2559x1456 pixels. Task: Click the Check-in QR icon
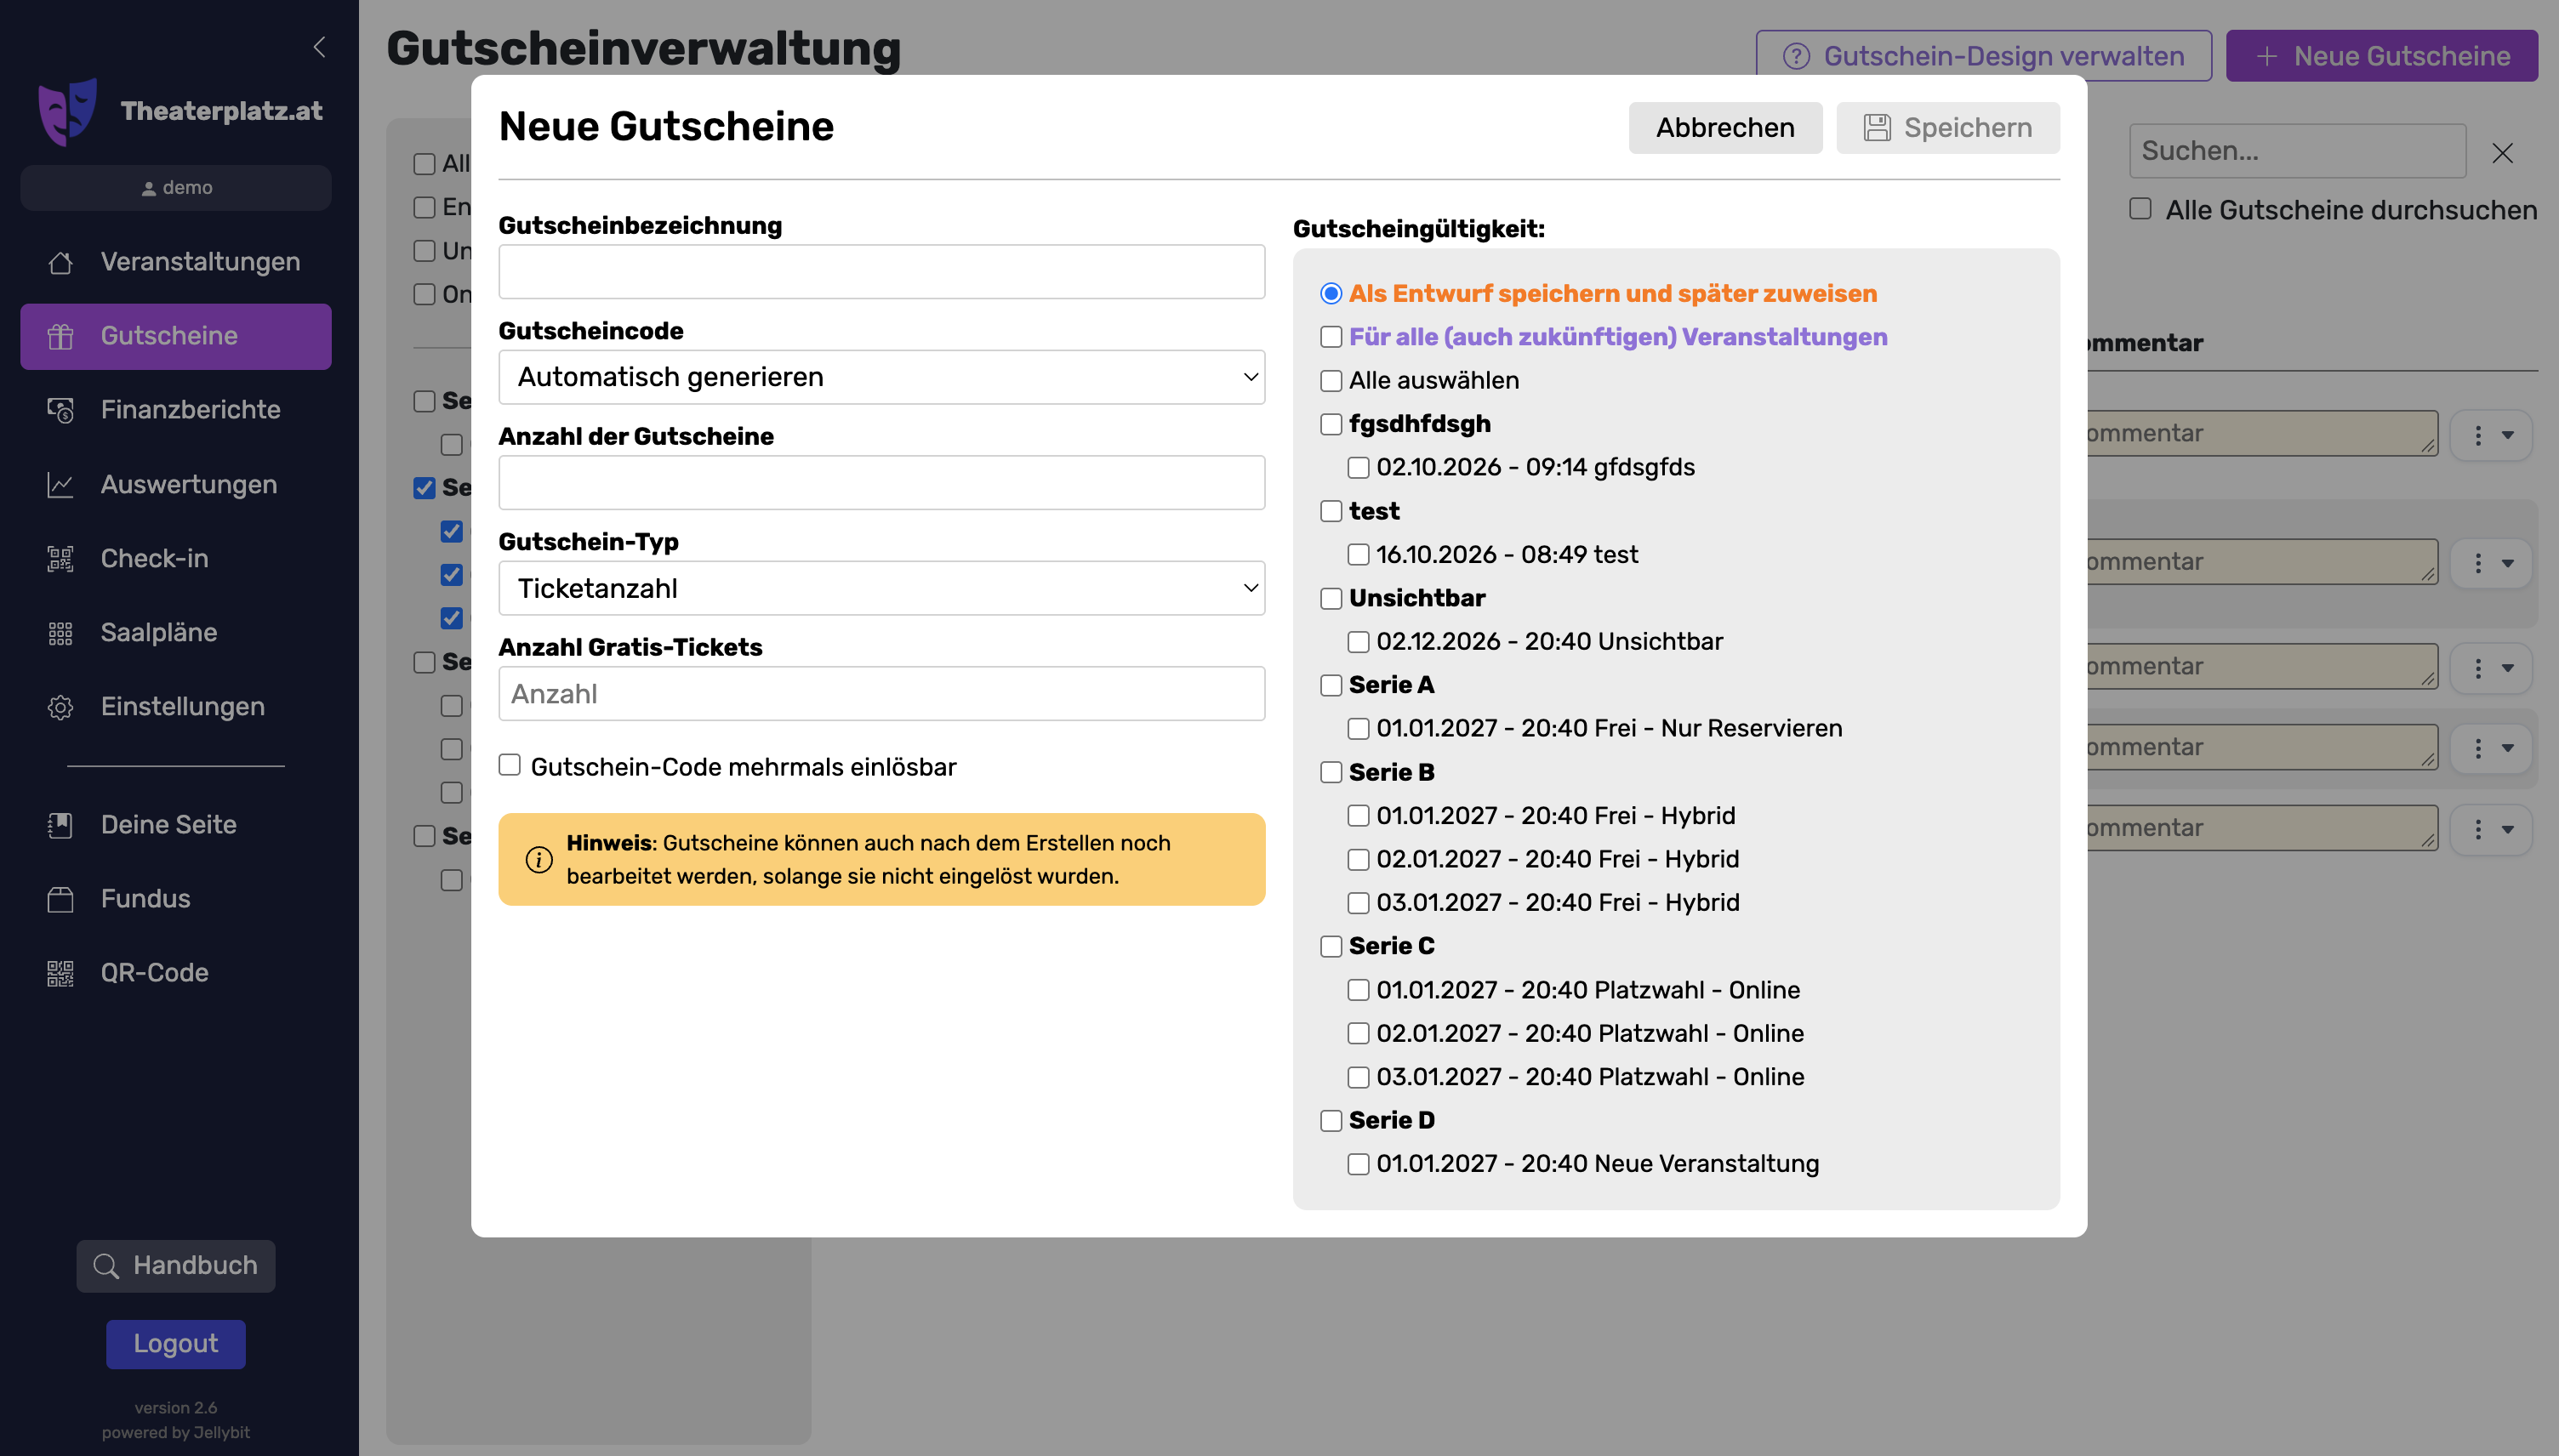click(x=60, y=559)
